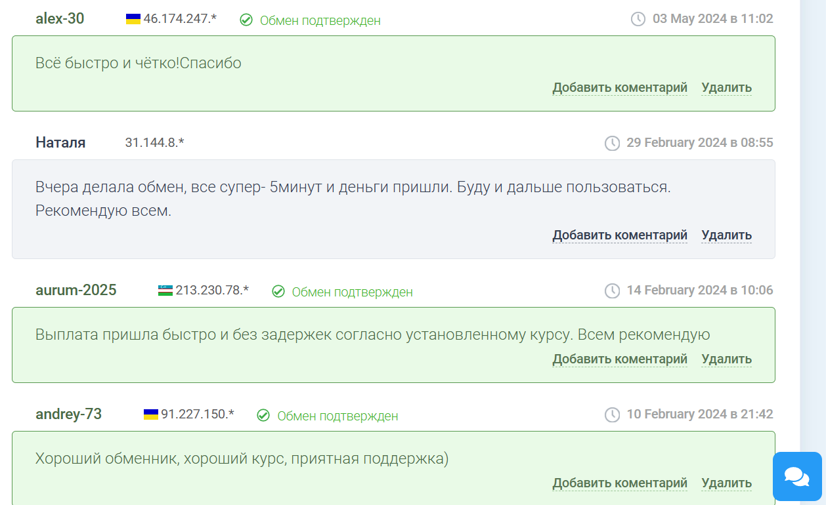This screenshot has width=826, height=505.
Task: Click the IP address 31.144.8.*
Action: (x=154, y=142)
